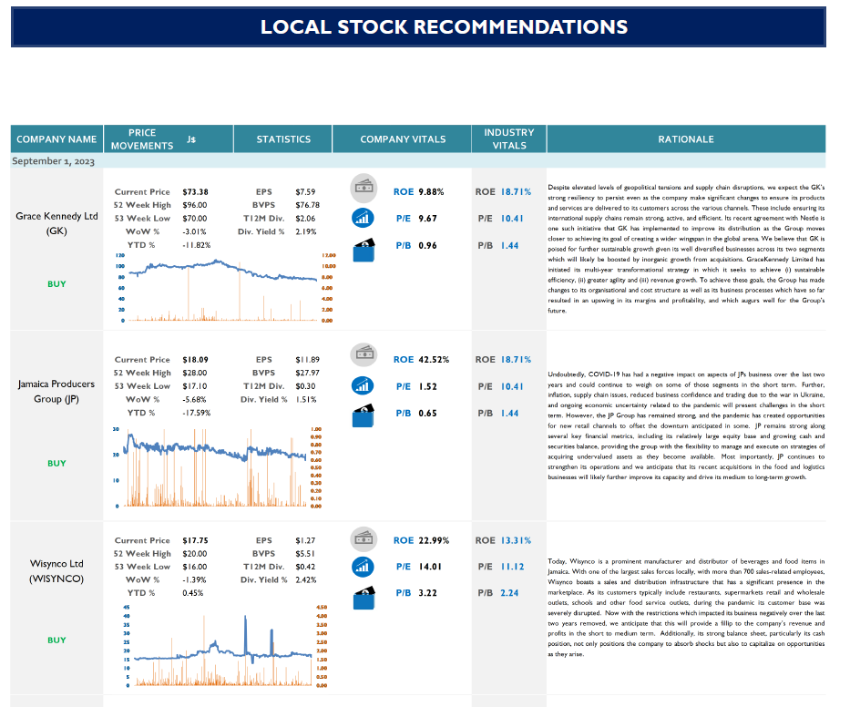Click the company P/E value '14.01'
850x707 pixels.
(430, 567)
